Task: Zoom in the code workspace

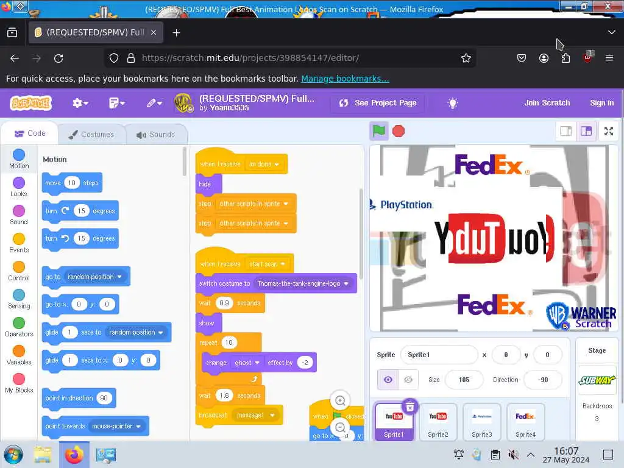Action: point(340,400)
